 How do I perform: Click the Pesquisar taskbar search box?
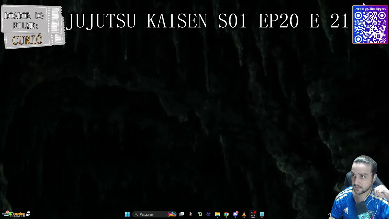[155, 214]
